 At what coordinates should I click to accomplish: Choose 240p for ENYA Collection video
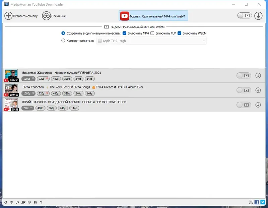point(78,93)
